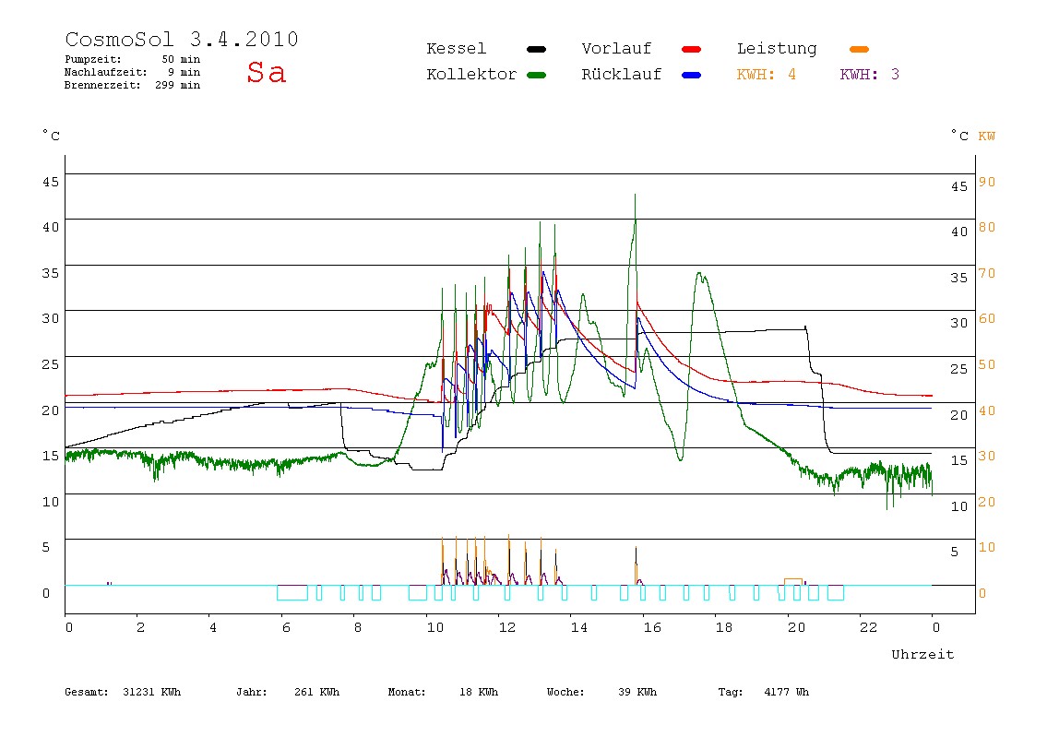Click the 'Kollektor' legend label
Screen dimensions: 1059x749
[x=471, y=75]
